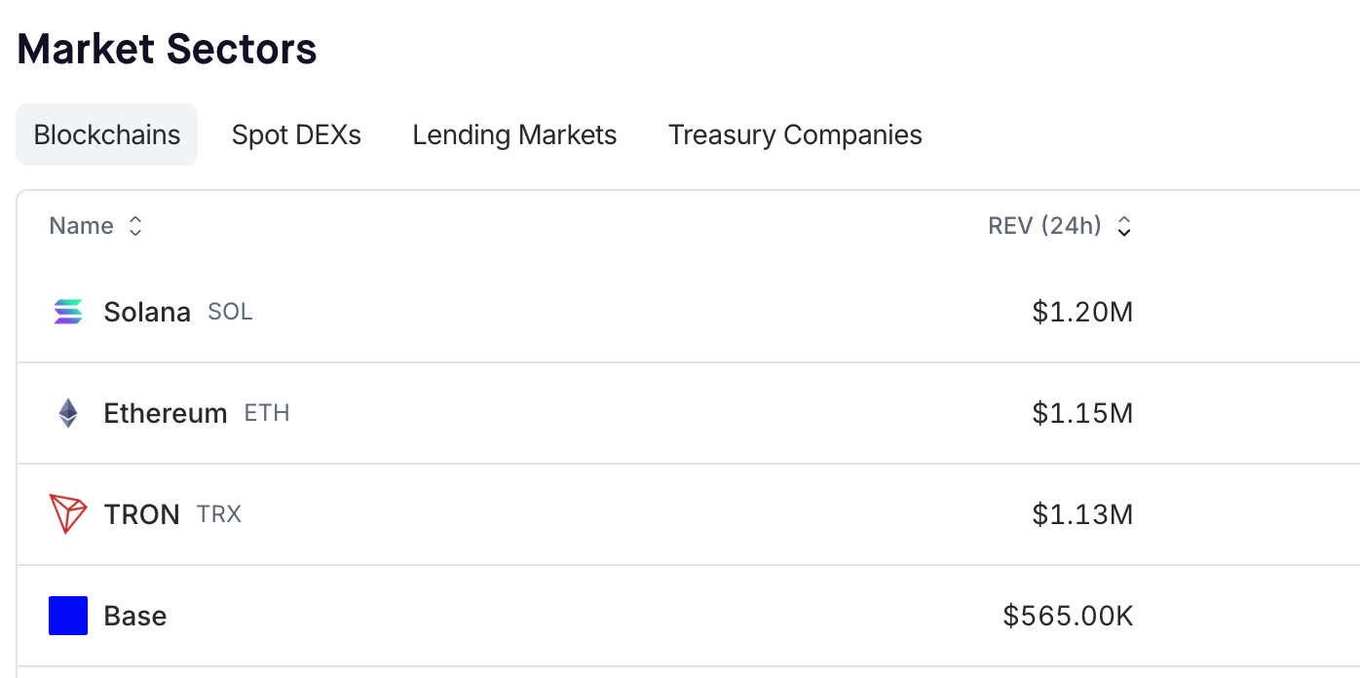1360x678 pixels.
Task: Sort by REV (24h) using arrows
Action: click(x=1124, y=227)
